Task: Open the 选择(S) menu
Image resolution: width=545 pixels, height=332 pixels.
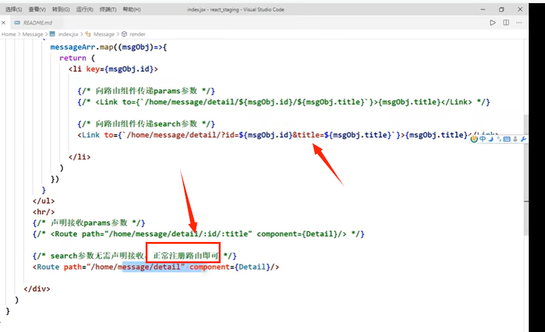Action: tap(14, 9)
